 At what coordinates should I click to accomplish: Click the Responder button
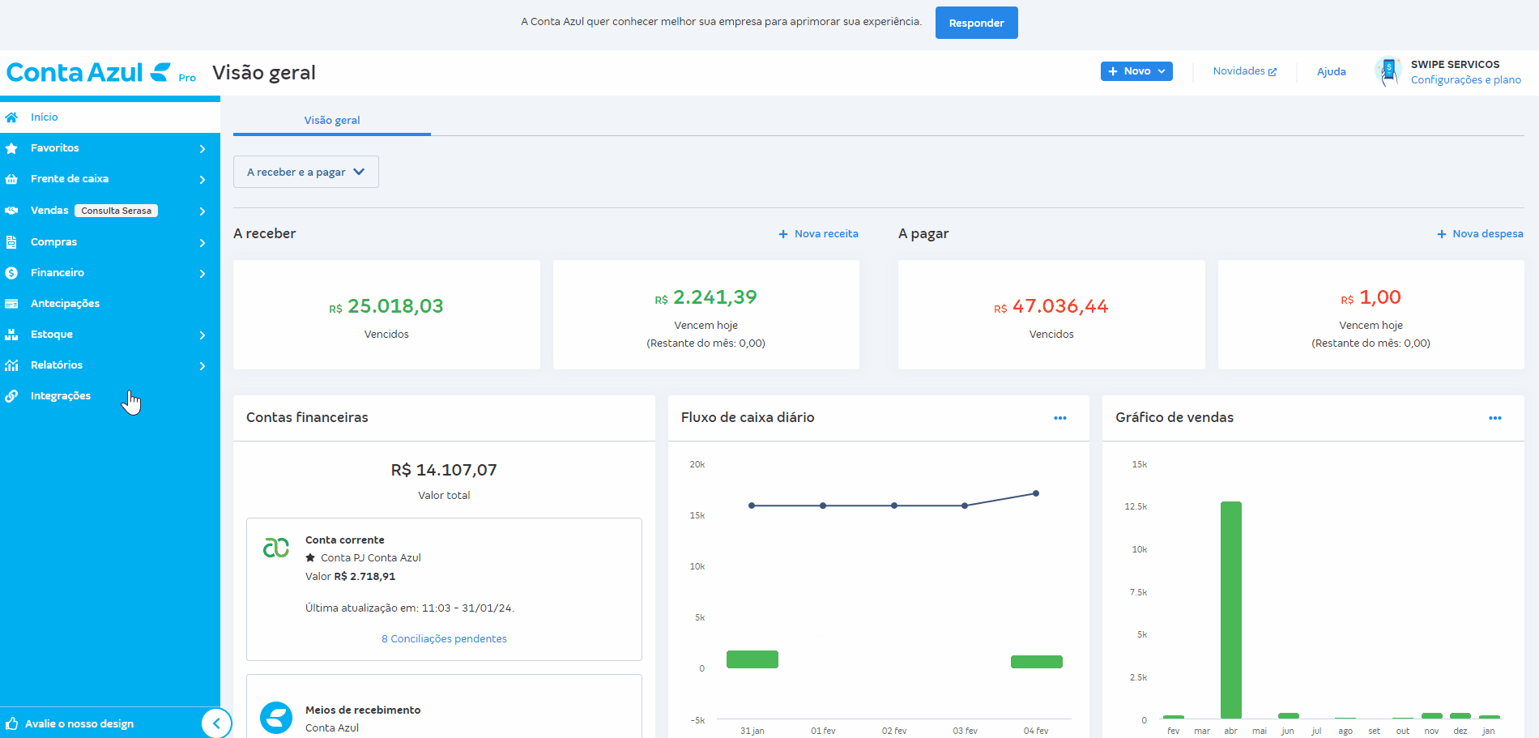click(976, 22)
